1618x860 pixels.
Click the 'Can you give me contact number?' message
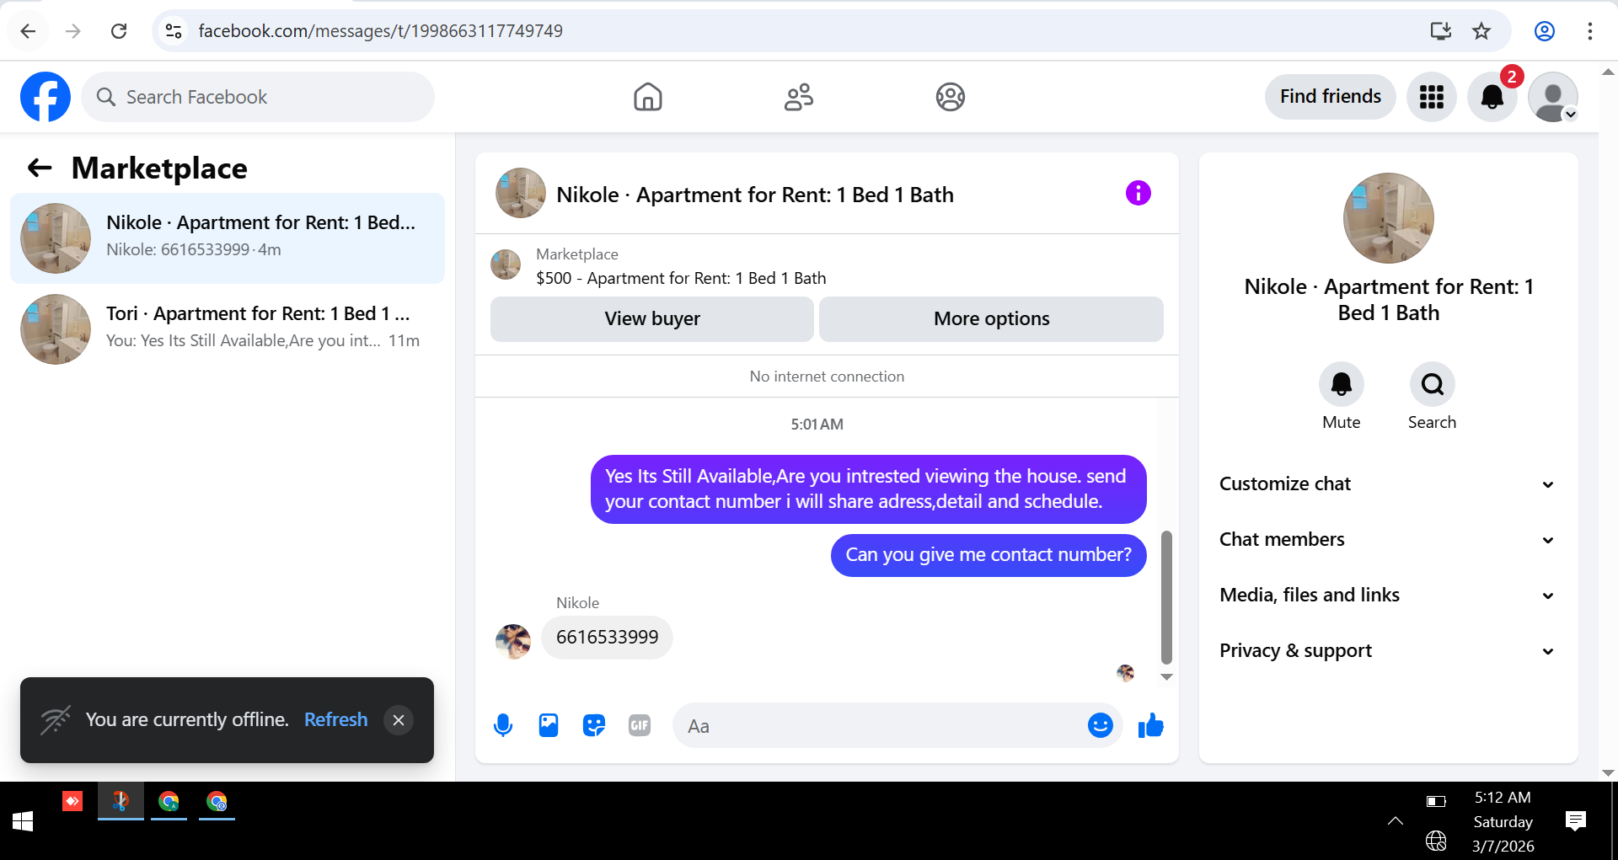tap(988, 555)
